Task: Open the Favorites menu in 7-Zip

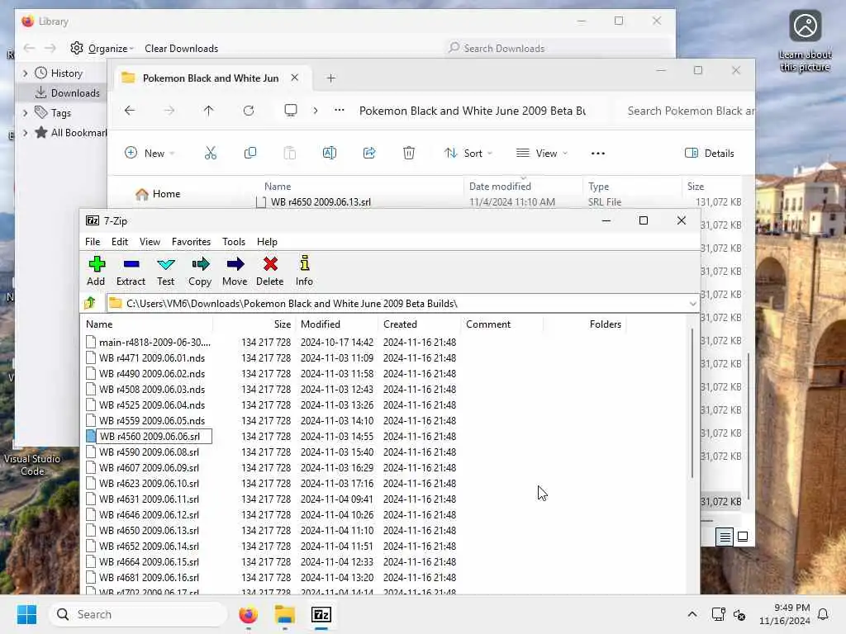Action: pos(191,242)
